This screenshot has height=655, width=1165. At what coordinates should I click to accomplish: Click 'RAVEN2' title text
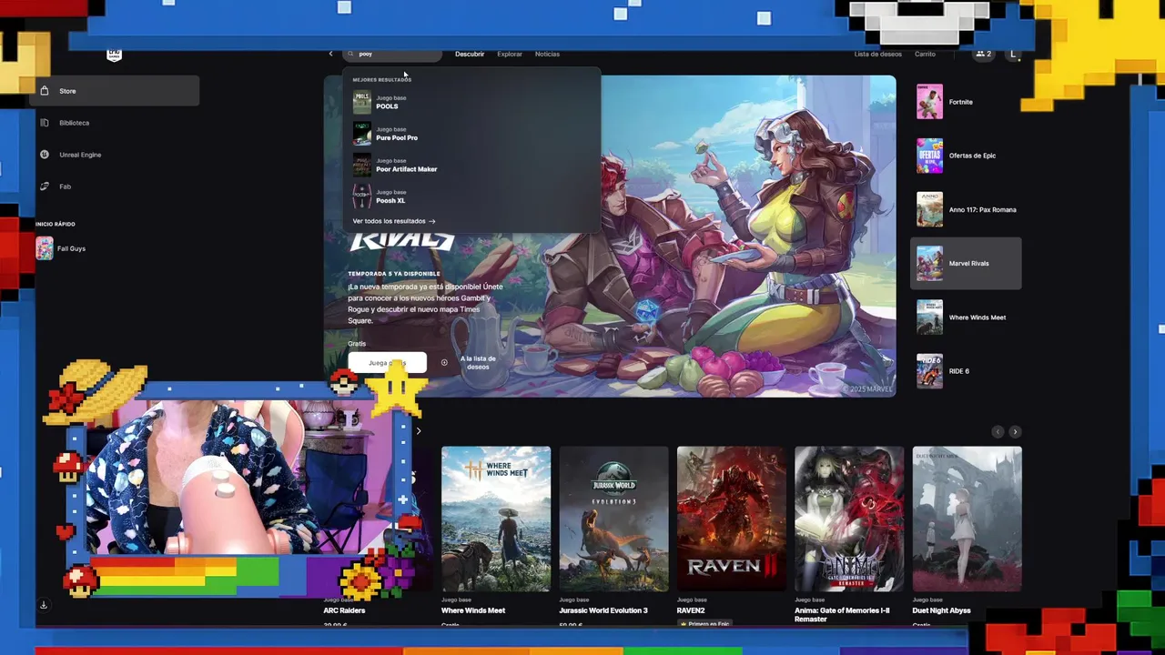pos(691,610)
